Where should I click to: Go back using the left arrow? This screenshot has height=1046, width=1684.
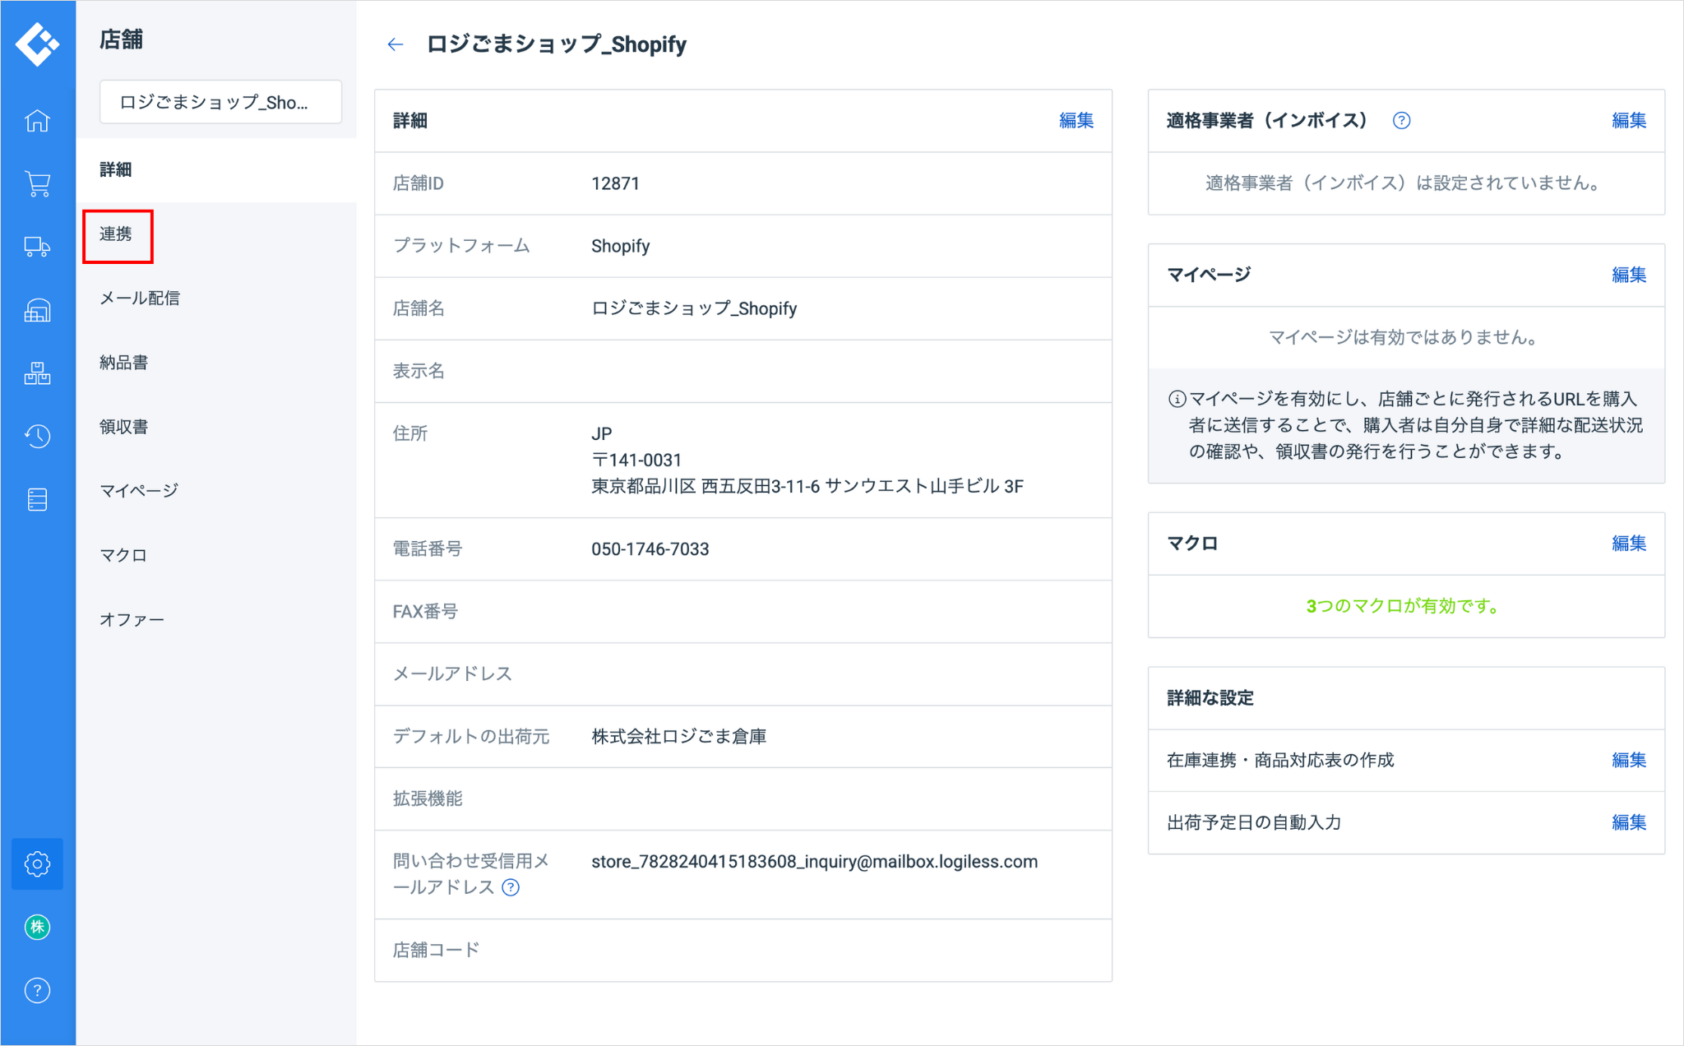396,44
